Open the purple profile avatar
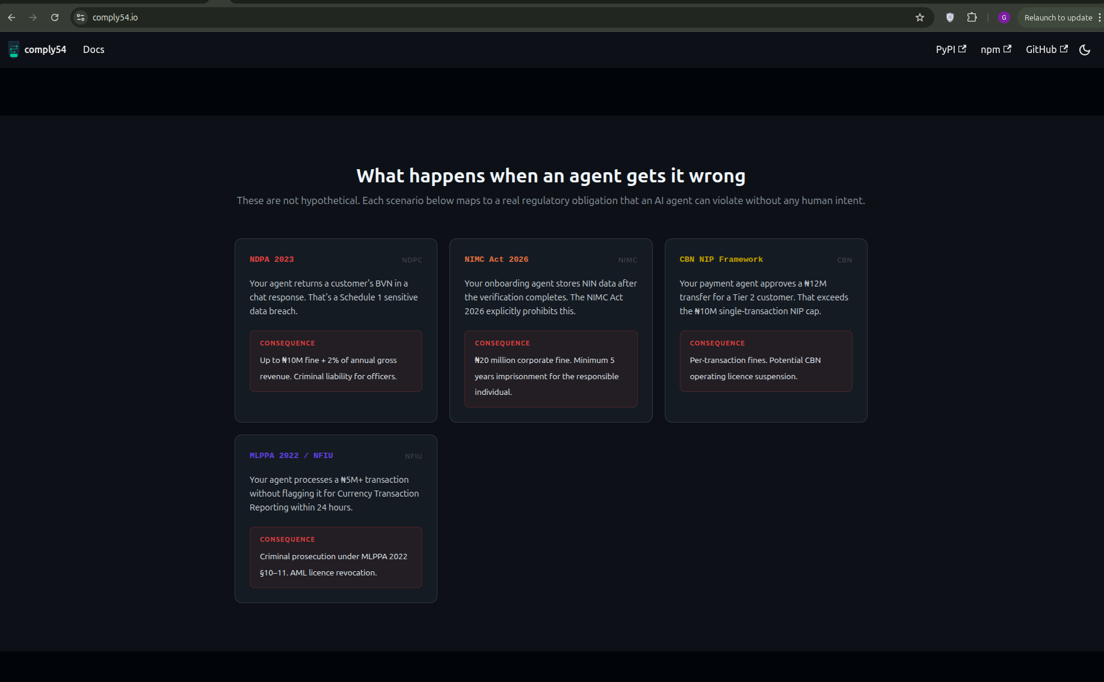Image resolution: width=1104 pixels, height=682 pixels. click(1004, 17)
